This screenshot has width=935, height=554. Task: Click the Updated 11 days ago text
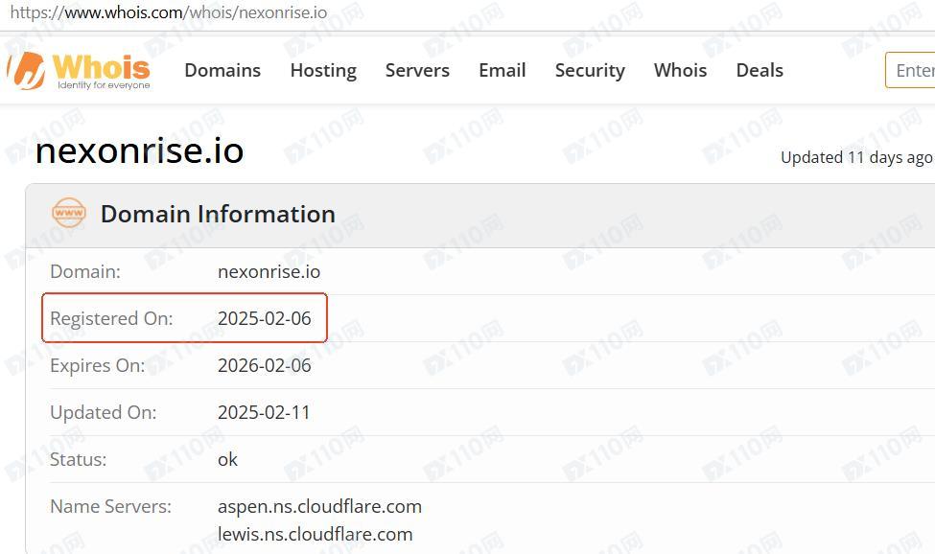[855, 157]
